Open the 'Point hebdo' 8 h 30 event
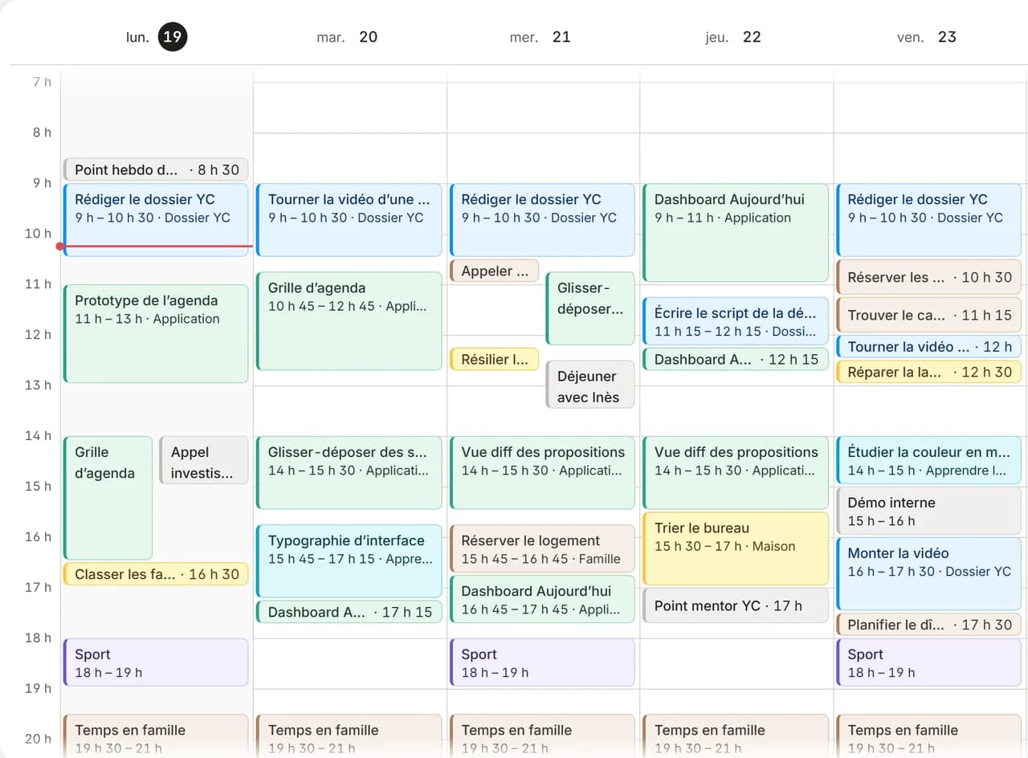Viewport: 1028px width, 758px height. 156,169
